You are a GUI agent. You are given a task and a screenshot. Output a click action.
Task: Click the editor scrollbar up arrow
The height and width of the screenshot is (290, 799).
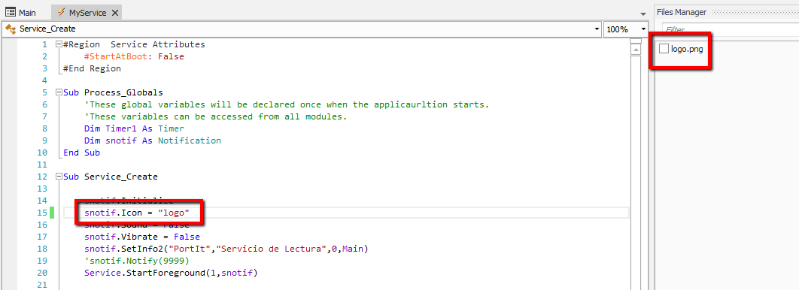pos(635,50)
